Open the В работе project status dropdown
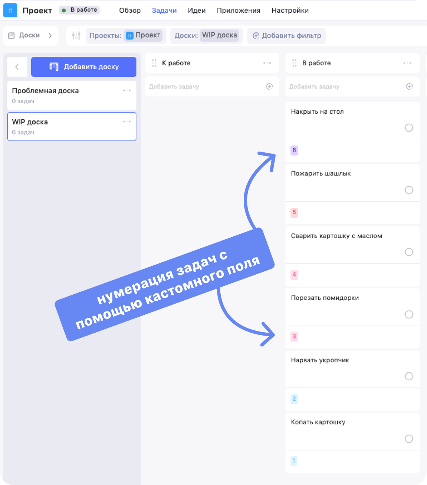Viewport: 427px width, 485px height. [79, 10]
